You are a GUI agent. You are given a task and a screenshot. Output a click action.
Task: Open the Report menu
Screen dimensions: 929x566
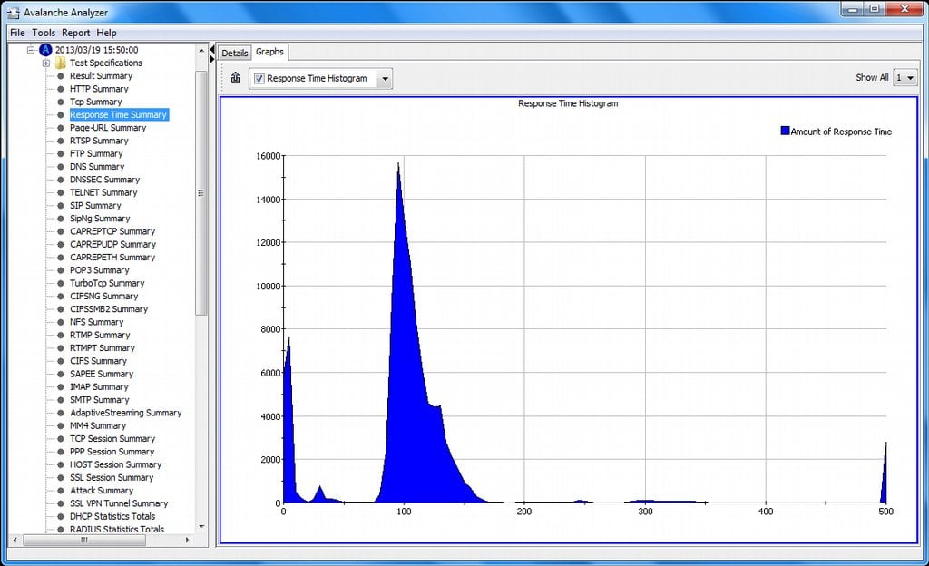(76, 33)
